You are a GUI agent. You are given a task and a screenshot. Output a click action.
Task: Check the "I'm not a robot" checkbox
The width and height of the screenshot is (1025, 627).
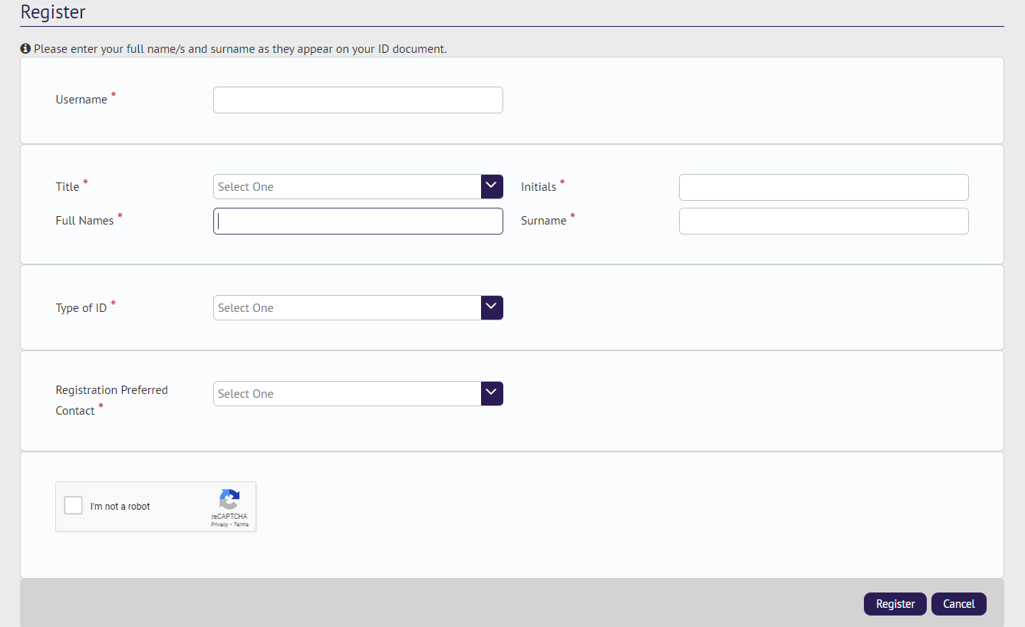[73, 504]
